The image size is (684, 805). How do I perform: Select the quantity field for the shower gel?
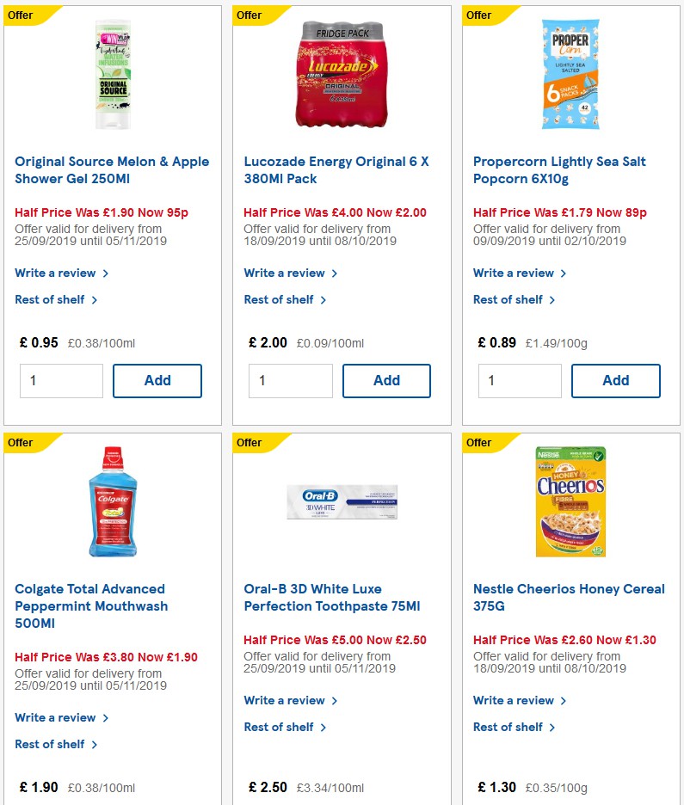(x=61, y=380)
